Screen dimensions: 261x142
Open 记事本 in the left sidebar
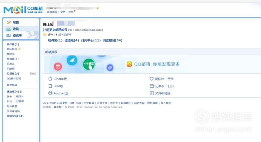pos(20,101)
